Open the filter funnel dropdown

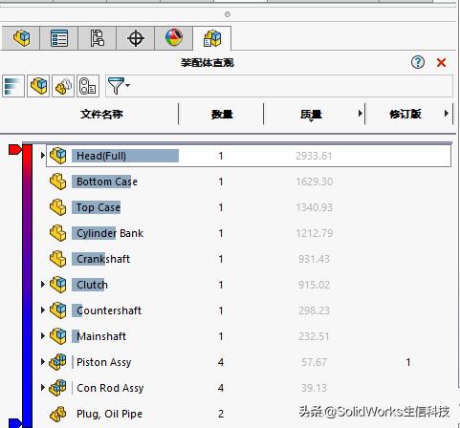click(119, 86)
